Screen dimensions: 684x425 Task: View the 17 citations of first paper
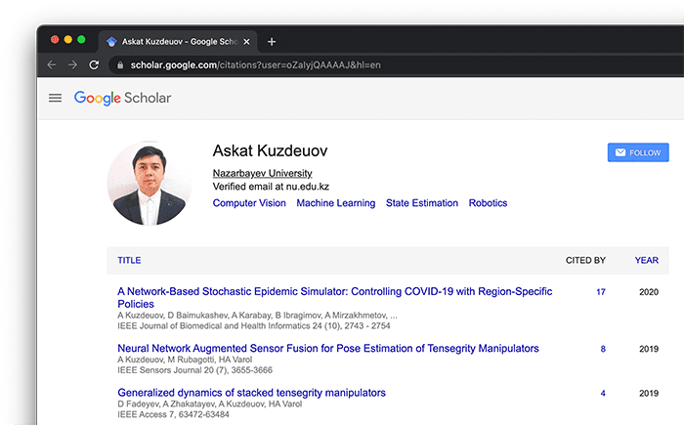(600, 292)
